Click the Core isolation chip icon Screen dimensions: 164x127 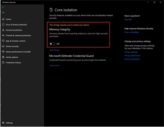(x=51, y=10)
